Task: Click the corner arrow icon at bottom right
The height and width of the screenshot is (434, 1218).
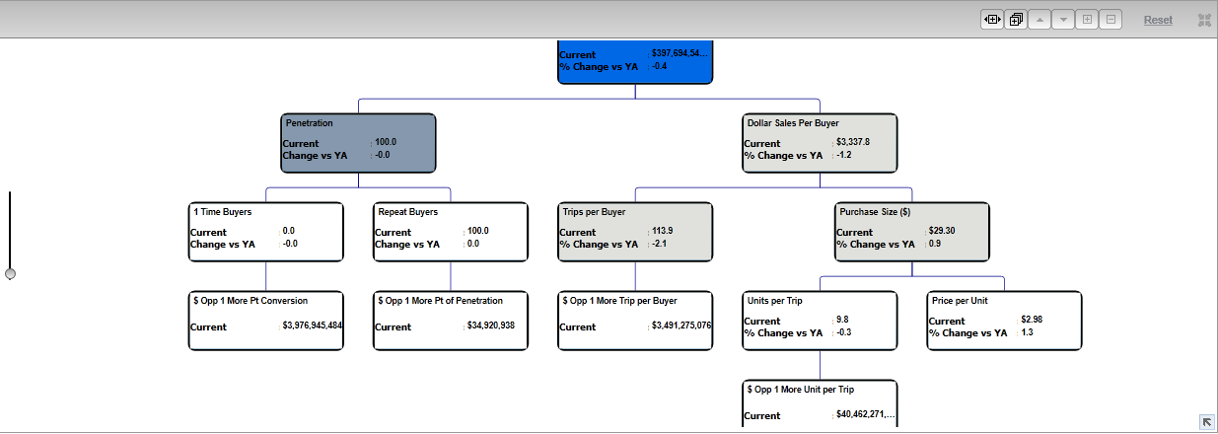Action: 1206,421
